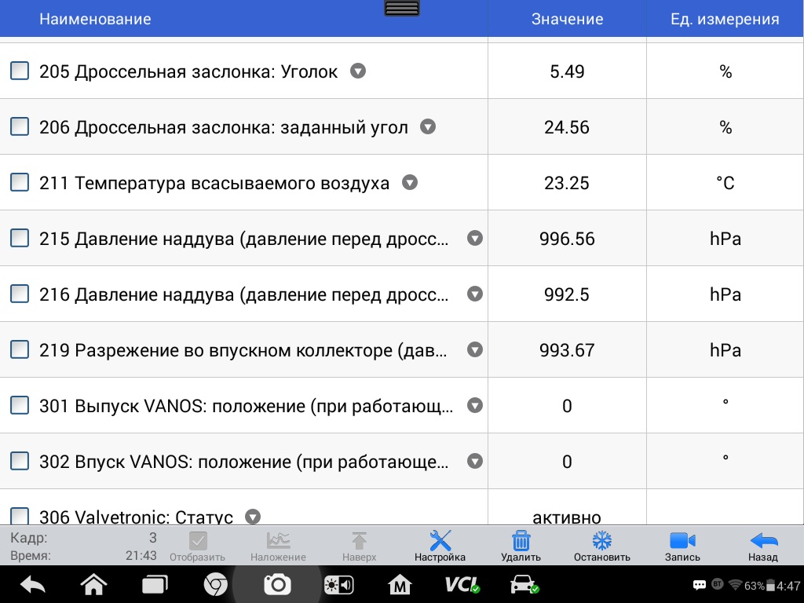Expand the dropdown for 206 заданный угол
Viewport: 804px width, 603px height.
428,126
